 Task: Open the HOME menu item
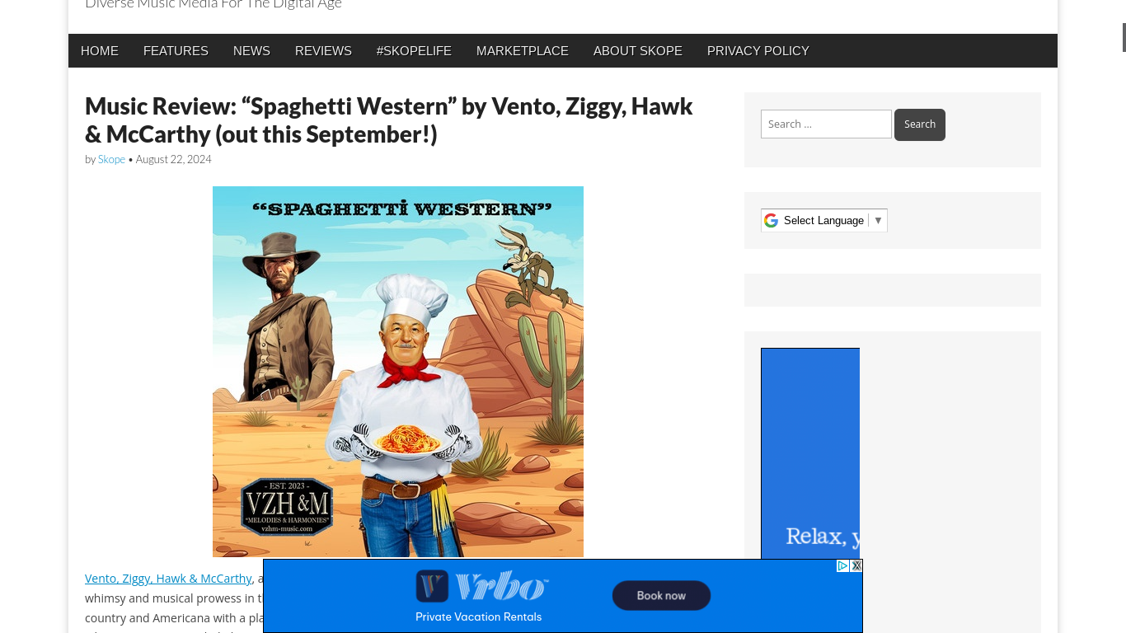(100, 51)
